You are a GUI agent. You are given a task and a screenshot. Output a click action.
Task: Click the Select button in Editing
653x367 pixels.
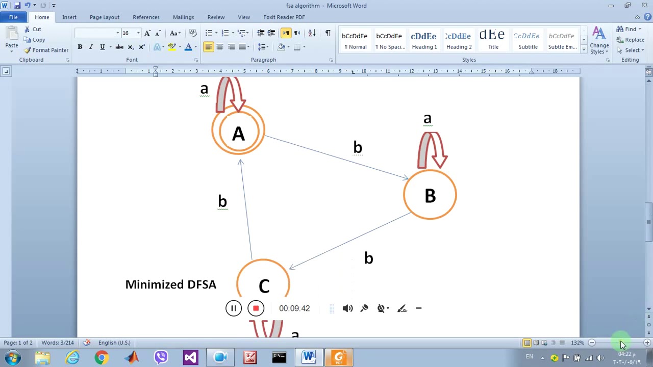(631, 50)
